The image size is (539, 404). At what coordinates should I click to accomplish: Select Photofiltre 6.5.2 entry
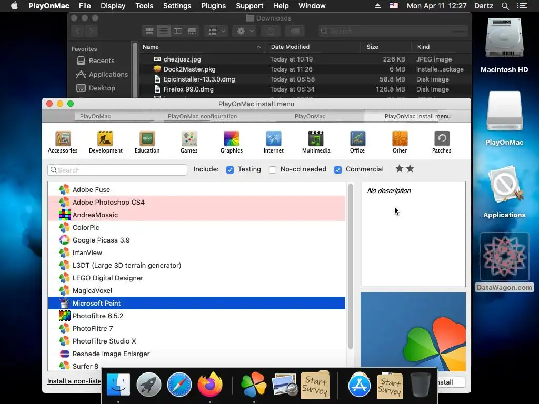[197, 316]
